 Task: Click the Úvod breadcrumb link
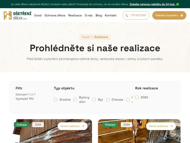coord(86,37)
